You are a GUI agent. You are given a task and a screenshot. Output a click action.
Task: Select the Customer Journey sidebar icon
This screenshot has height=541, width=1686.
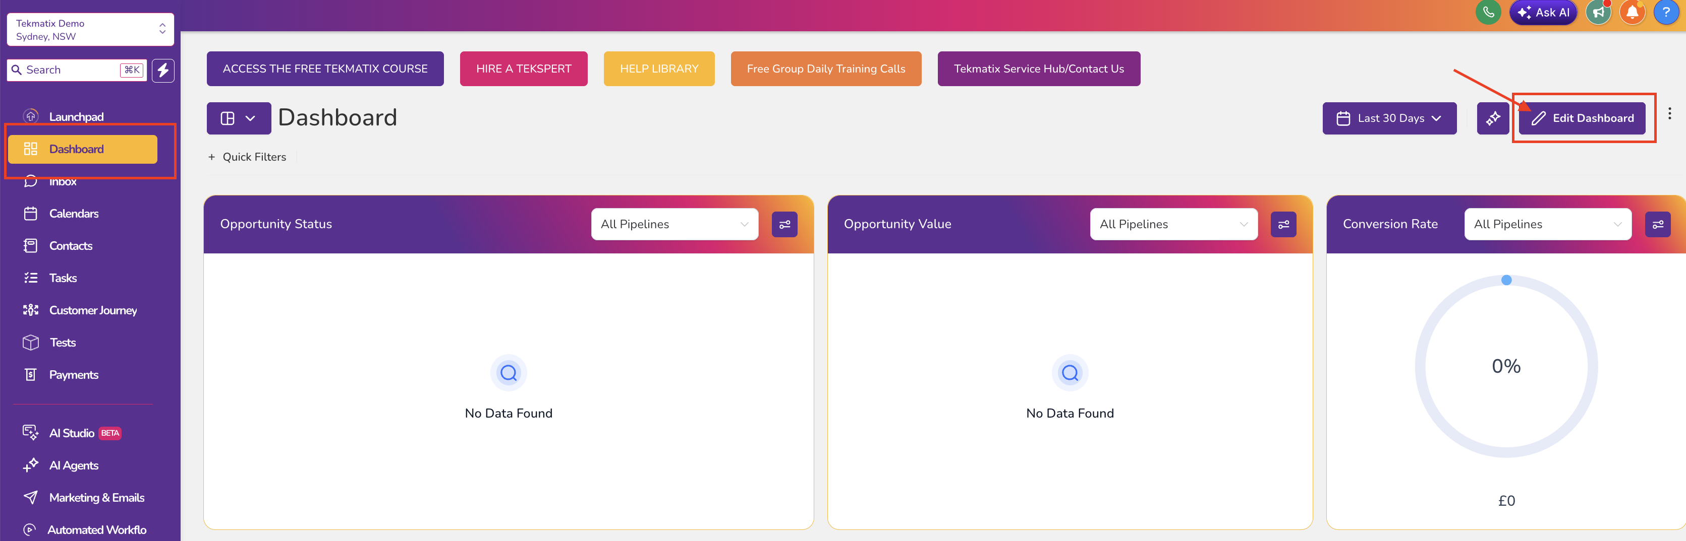31,310
